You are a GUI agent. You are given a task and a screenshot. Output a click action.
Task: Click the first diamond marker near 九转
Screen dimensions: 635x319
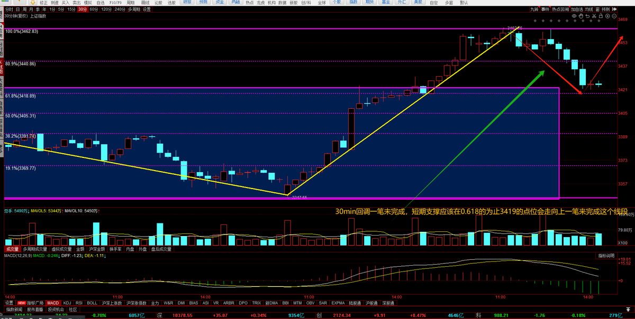(x=535, y=21)
